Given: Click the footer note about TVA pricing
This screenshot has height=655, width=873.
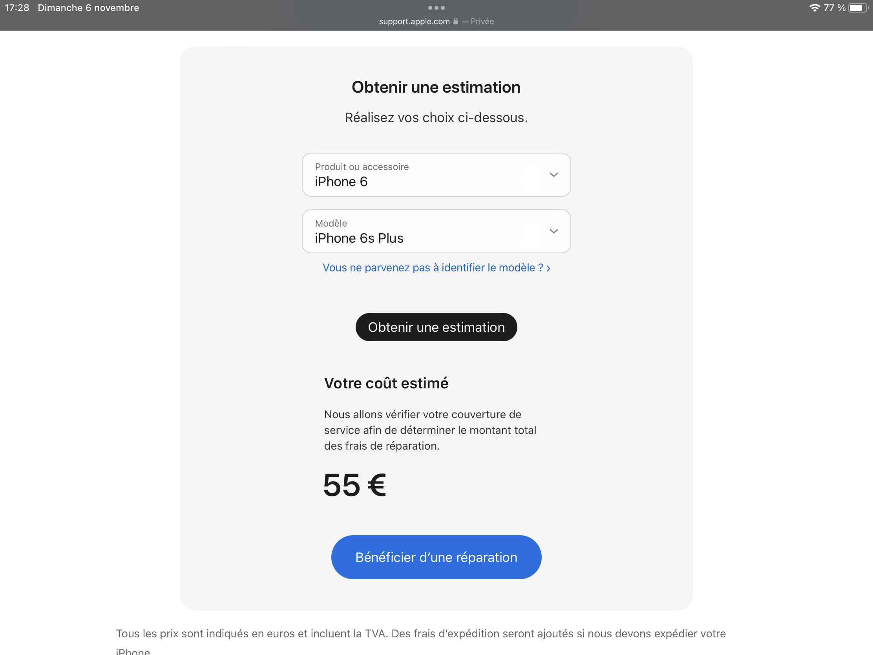Looking at the screenshot, I should tap(420, 634).
